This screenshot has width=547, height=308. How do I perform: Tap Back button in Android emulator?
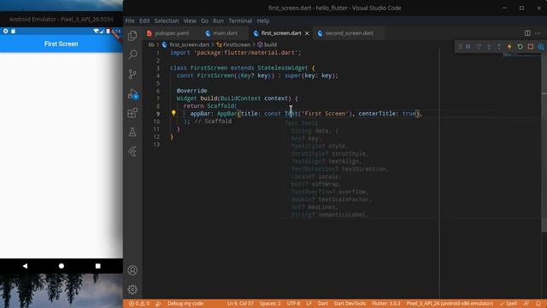25,266
